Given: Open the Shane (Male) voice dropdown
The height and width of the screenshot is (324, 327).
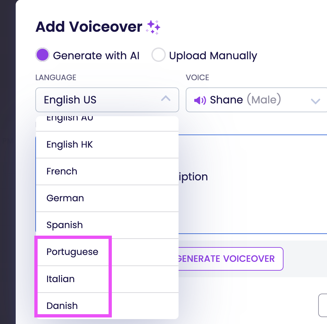Looking at the screenshot, I should pos(256,100).
